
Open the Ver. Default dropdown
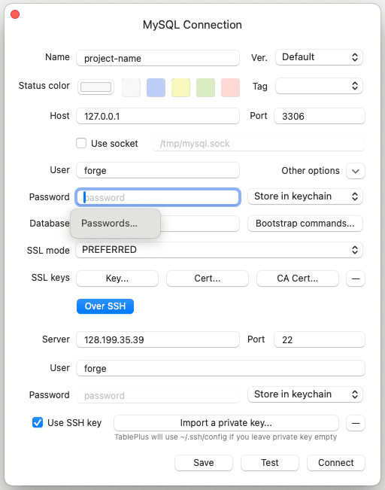(x=319, y=57)
